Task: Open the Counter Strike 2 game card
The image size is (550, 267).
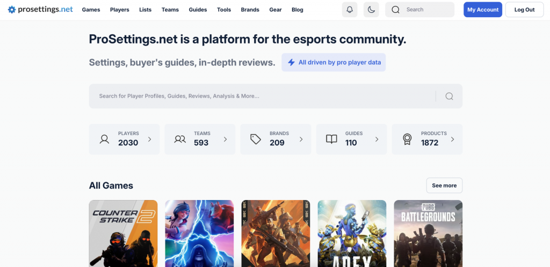Action: tap(123, 233)
